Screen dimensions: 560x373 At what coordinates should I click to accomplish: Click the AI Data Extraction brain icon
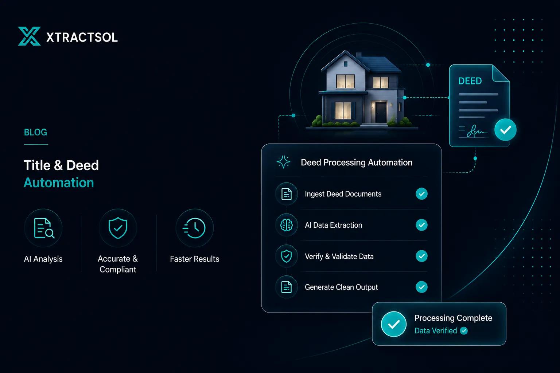(x=287, y=225)
